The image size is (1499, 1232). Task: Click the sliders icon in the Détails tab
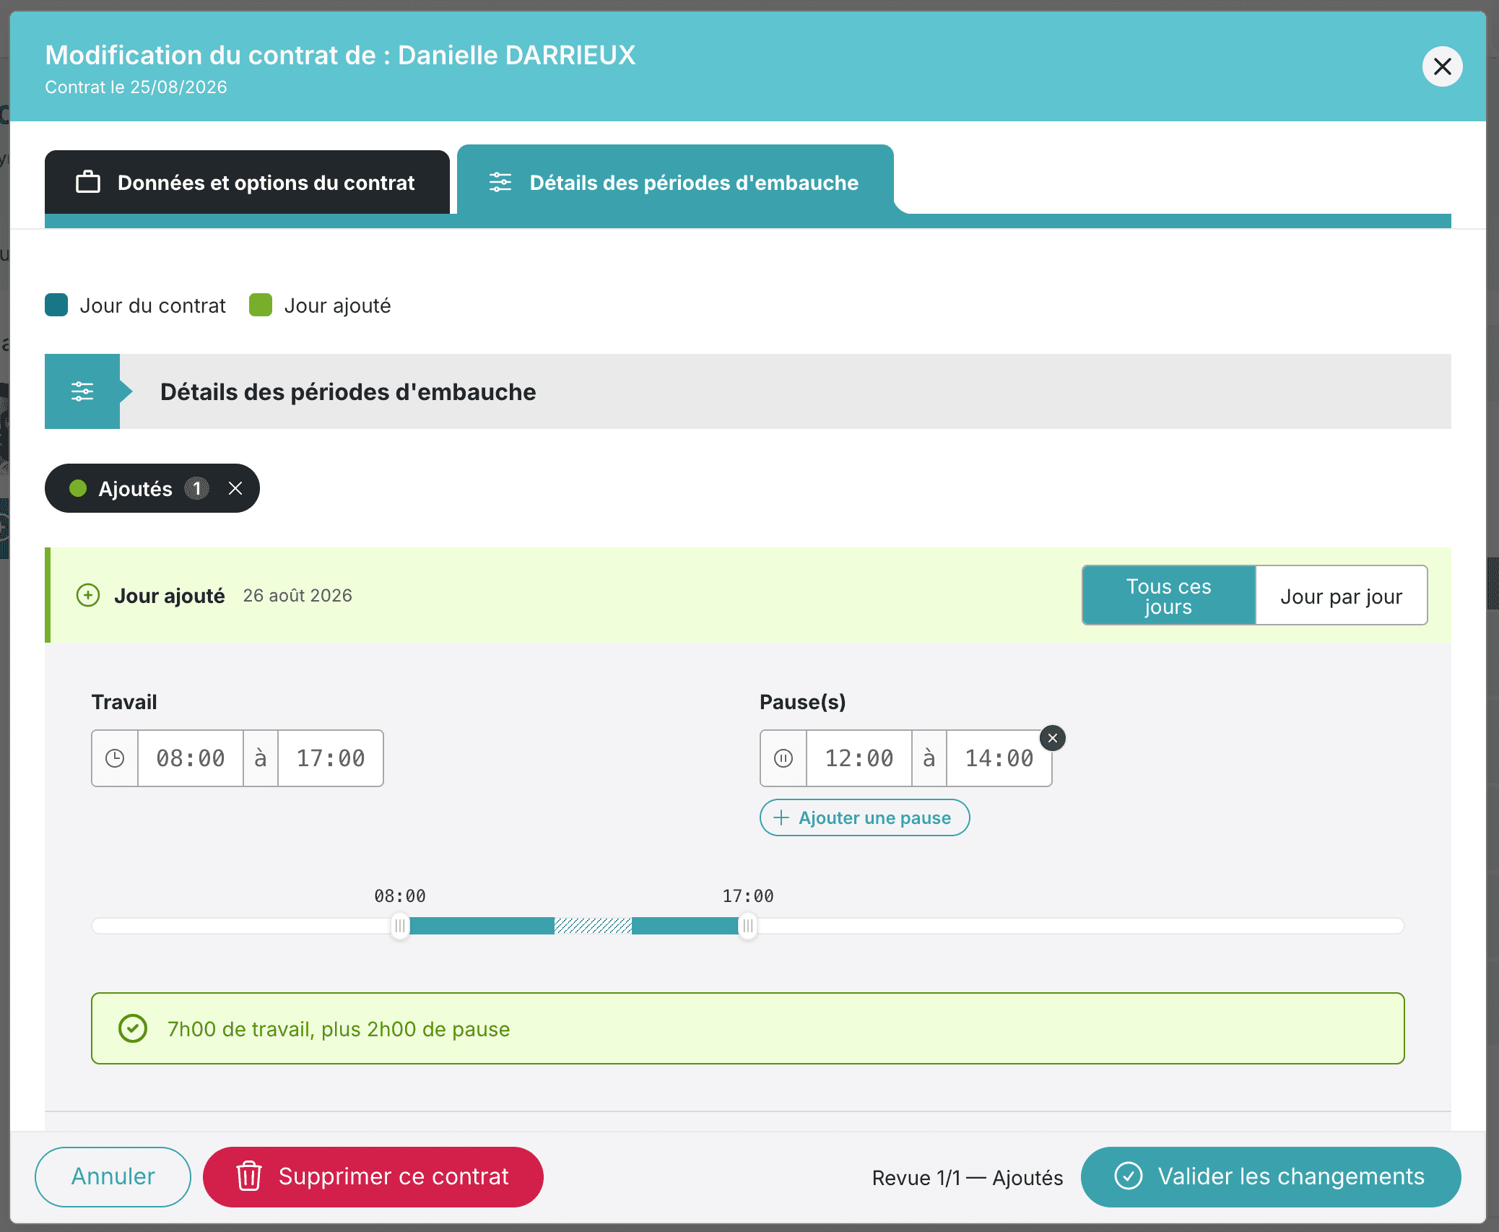pyautogui.click(x=500, y=182)
